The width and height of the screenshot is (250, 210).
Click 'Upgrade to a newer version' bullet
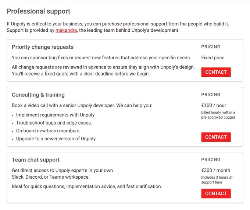pos(56,139)
